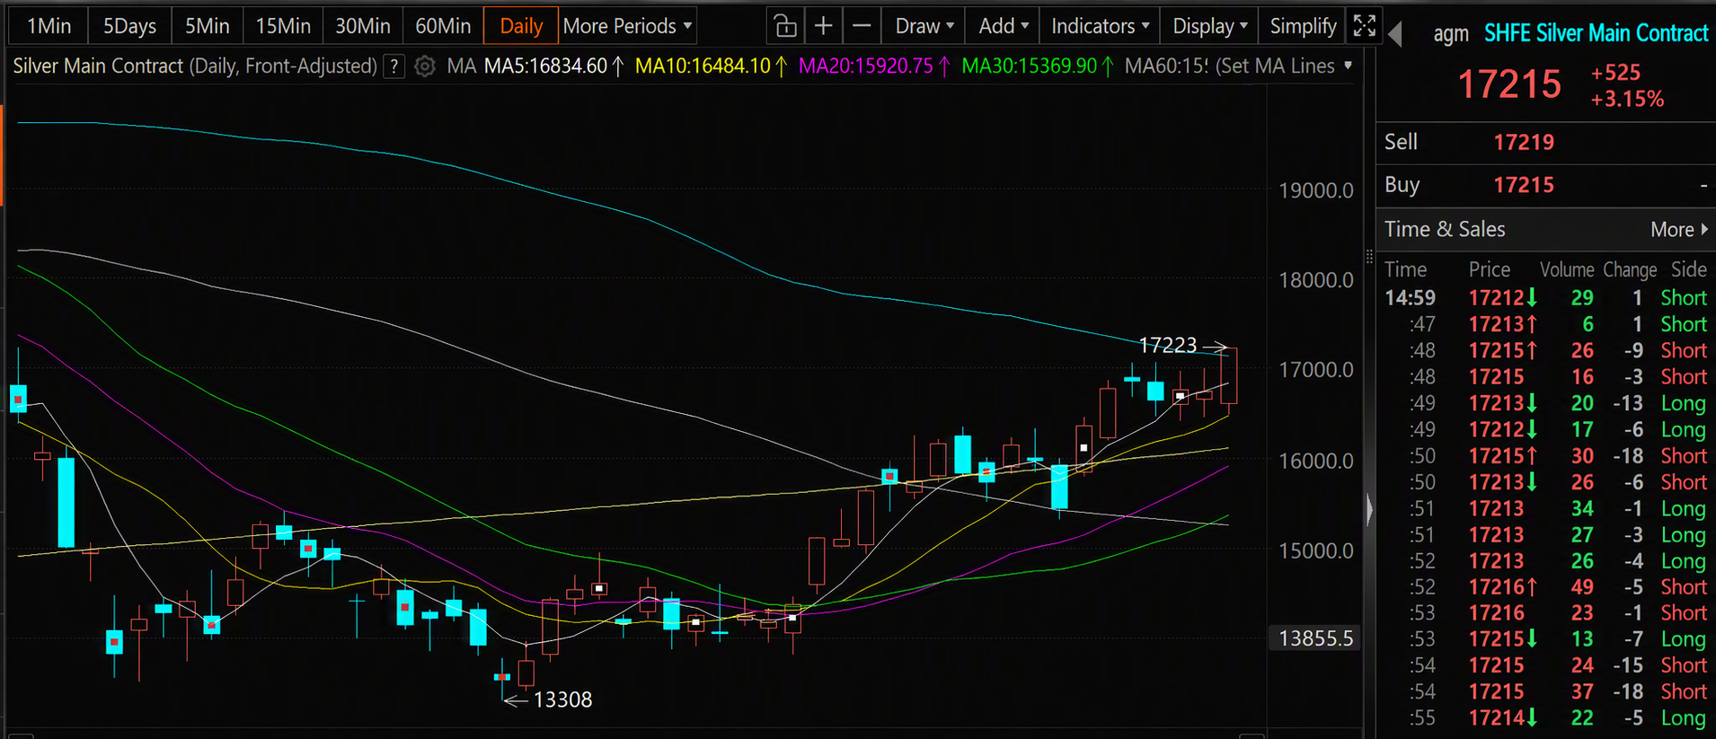Click the lock chart icon
The height and width of the screenshot is (739, 1716).
pyautogui.click(x=785, y=26)
